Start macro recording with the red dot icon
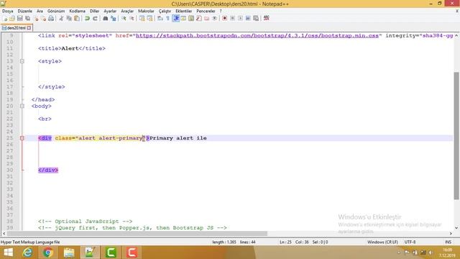The height and width of the screenshot is (259, 460). pyautogui.click(x=225, y=18)
